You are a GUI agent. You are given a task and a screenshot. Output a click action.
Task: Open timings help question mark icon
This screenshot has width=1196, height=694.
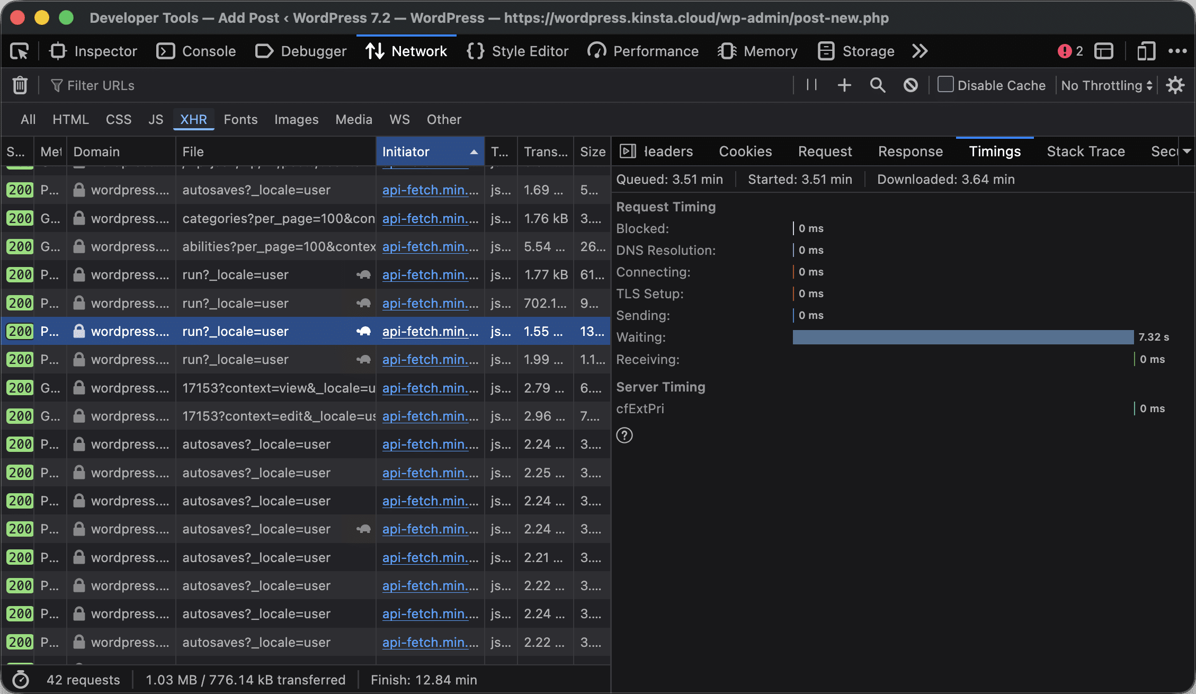point(624,435)
